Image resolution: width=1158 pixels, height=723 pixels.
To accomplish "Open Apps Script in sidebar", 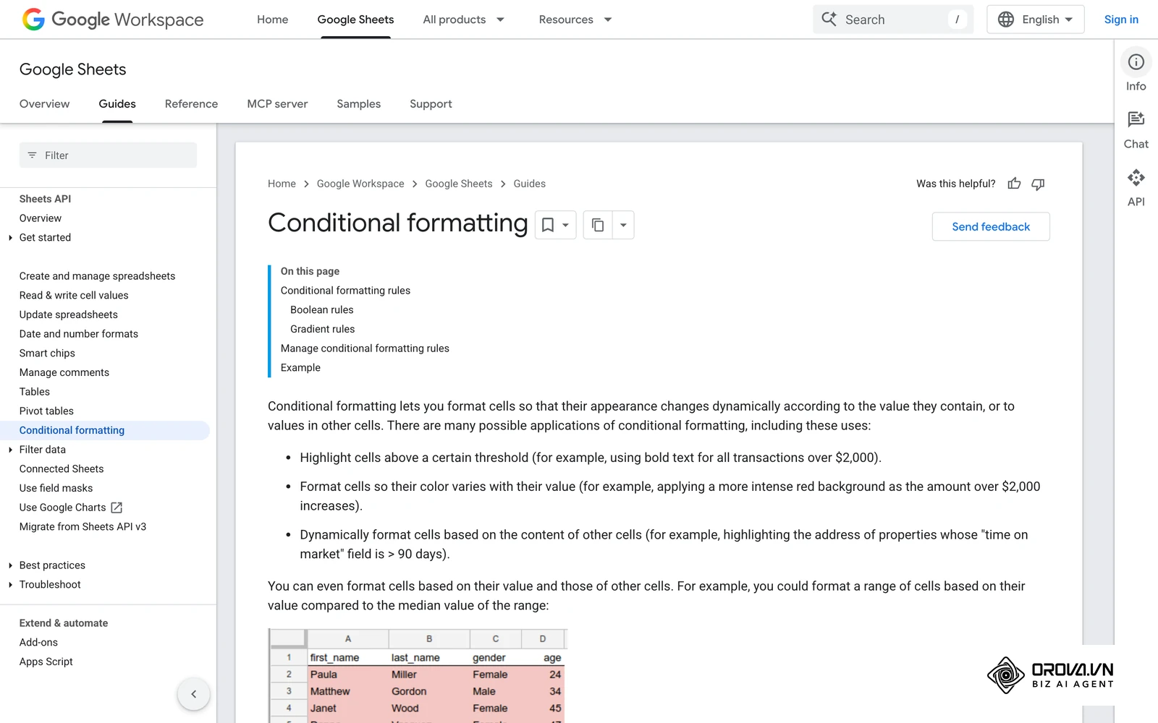I will 46,662.
